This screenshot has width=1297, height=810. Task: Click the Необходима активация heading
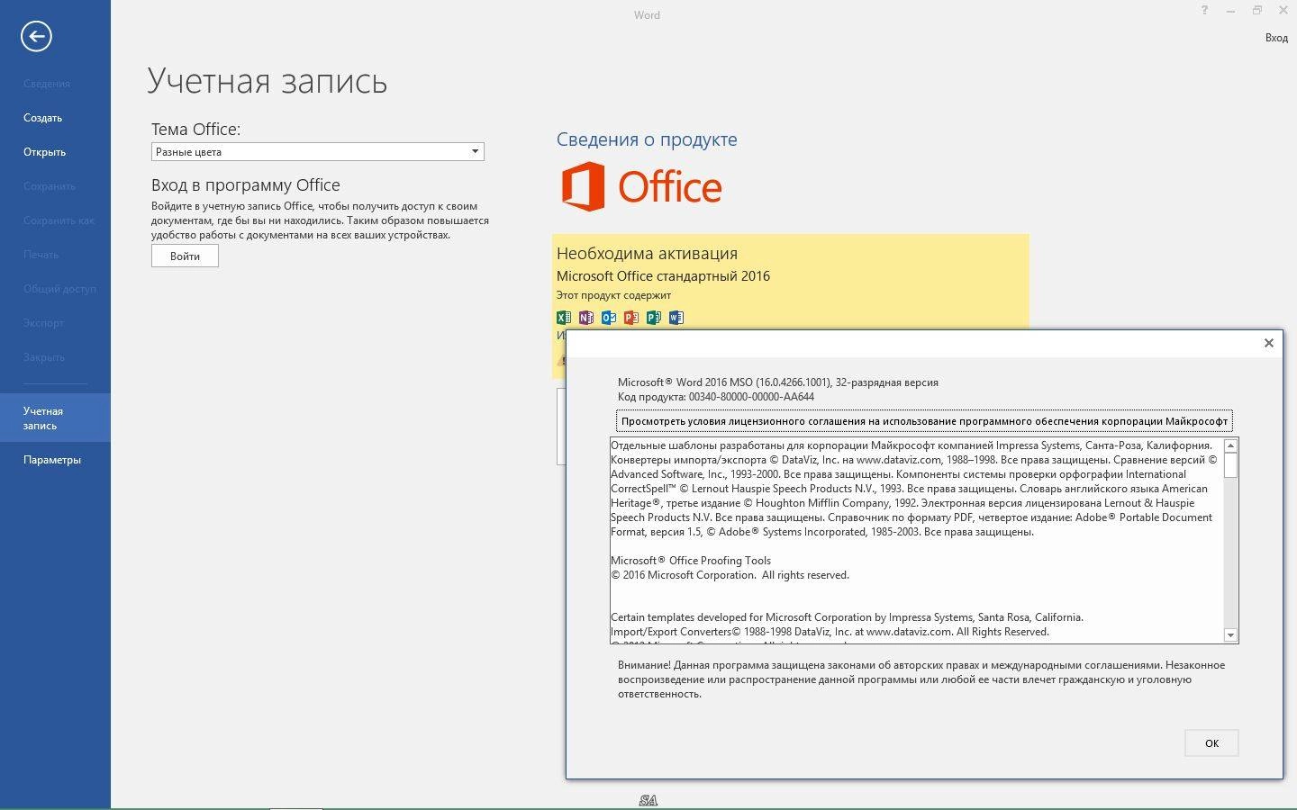647,254
